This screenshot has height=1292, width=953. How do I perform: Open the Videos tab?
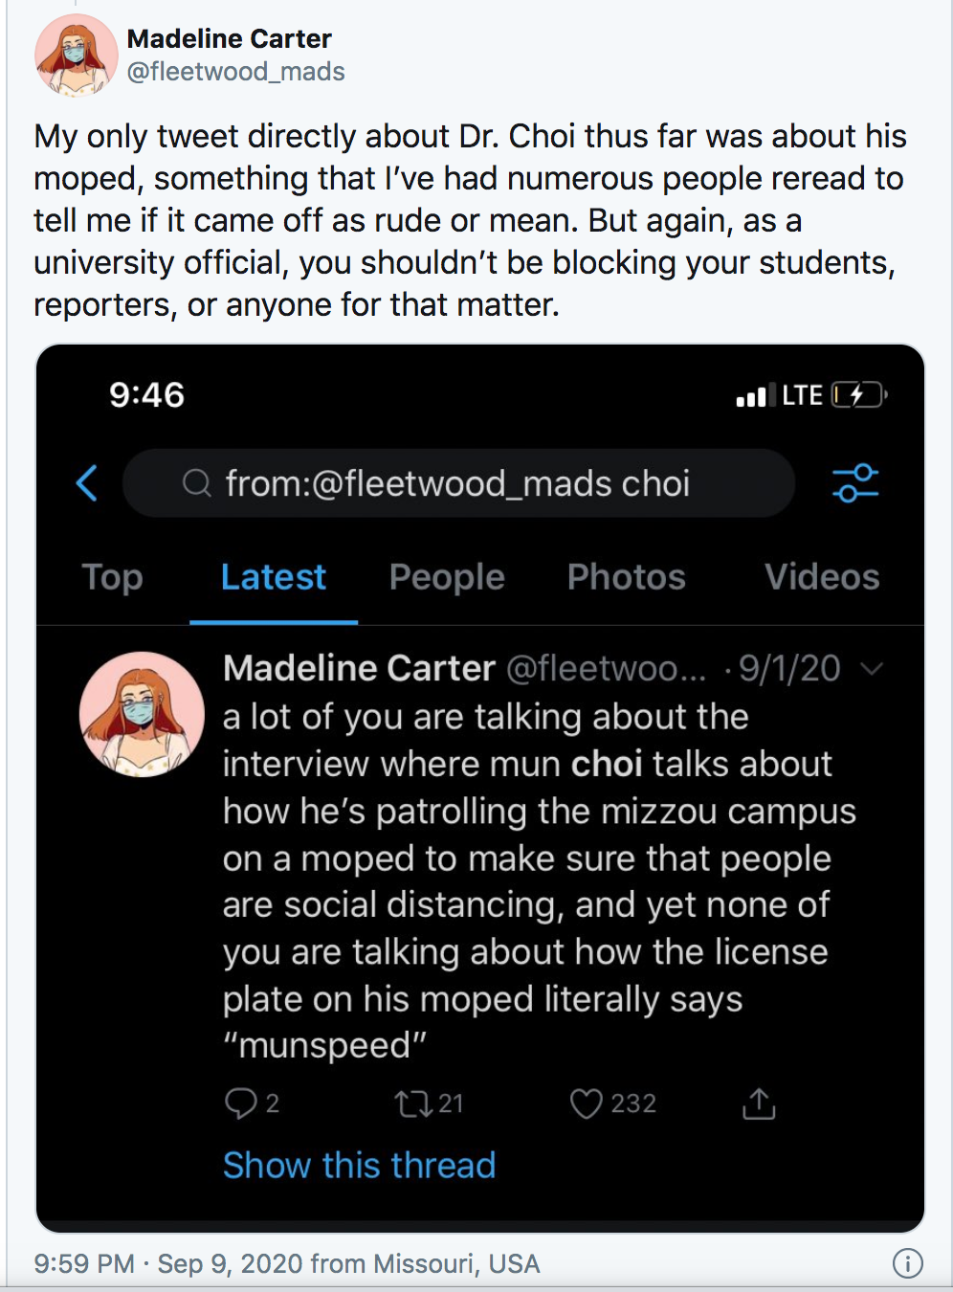[x=821, y=577]
